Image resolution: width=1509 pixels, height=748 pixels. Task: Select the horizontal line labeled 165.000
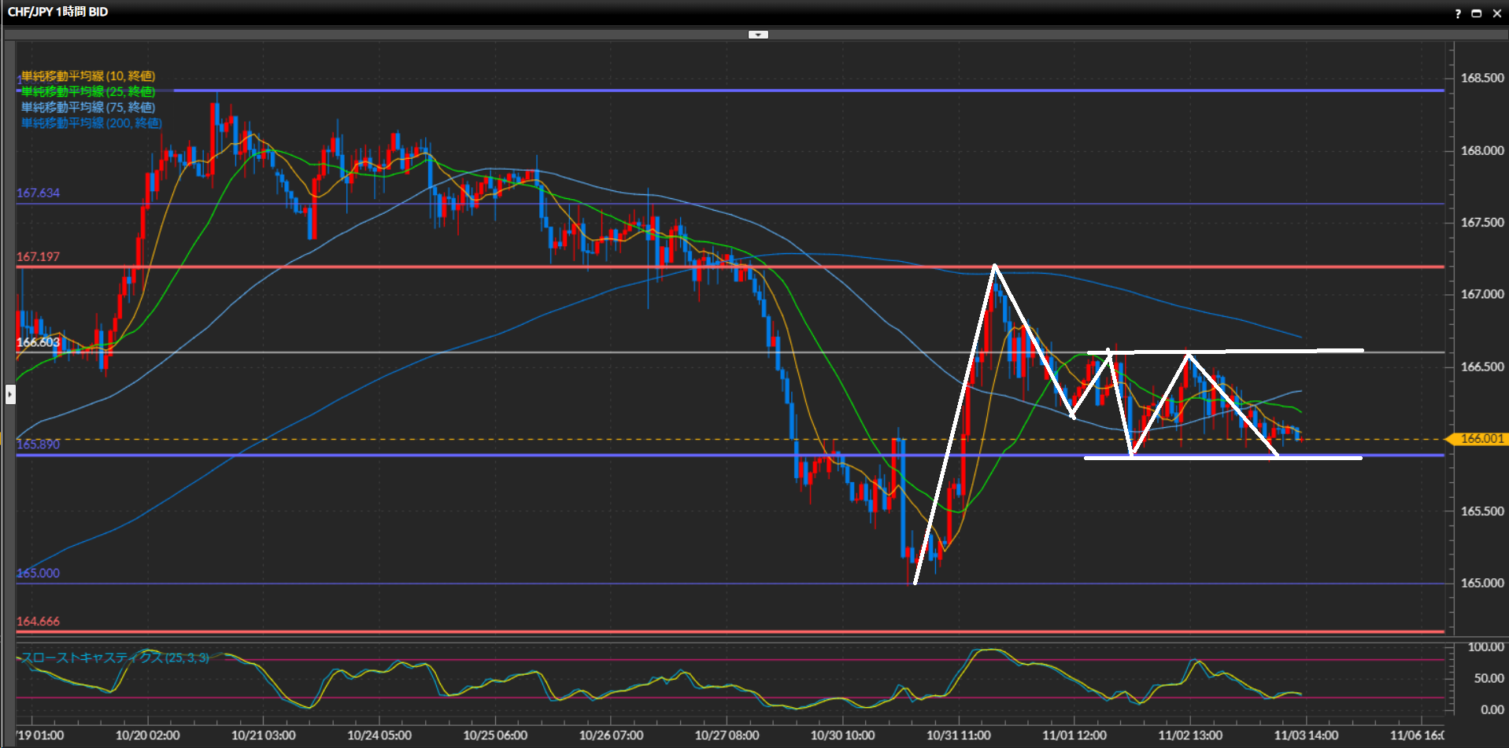coord(472,584)
